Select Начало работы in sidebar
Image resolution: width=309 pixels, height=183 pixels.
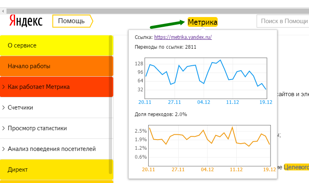tap(56, 66)
